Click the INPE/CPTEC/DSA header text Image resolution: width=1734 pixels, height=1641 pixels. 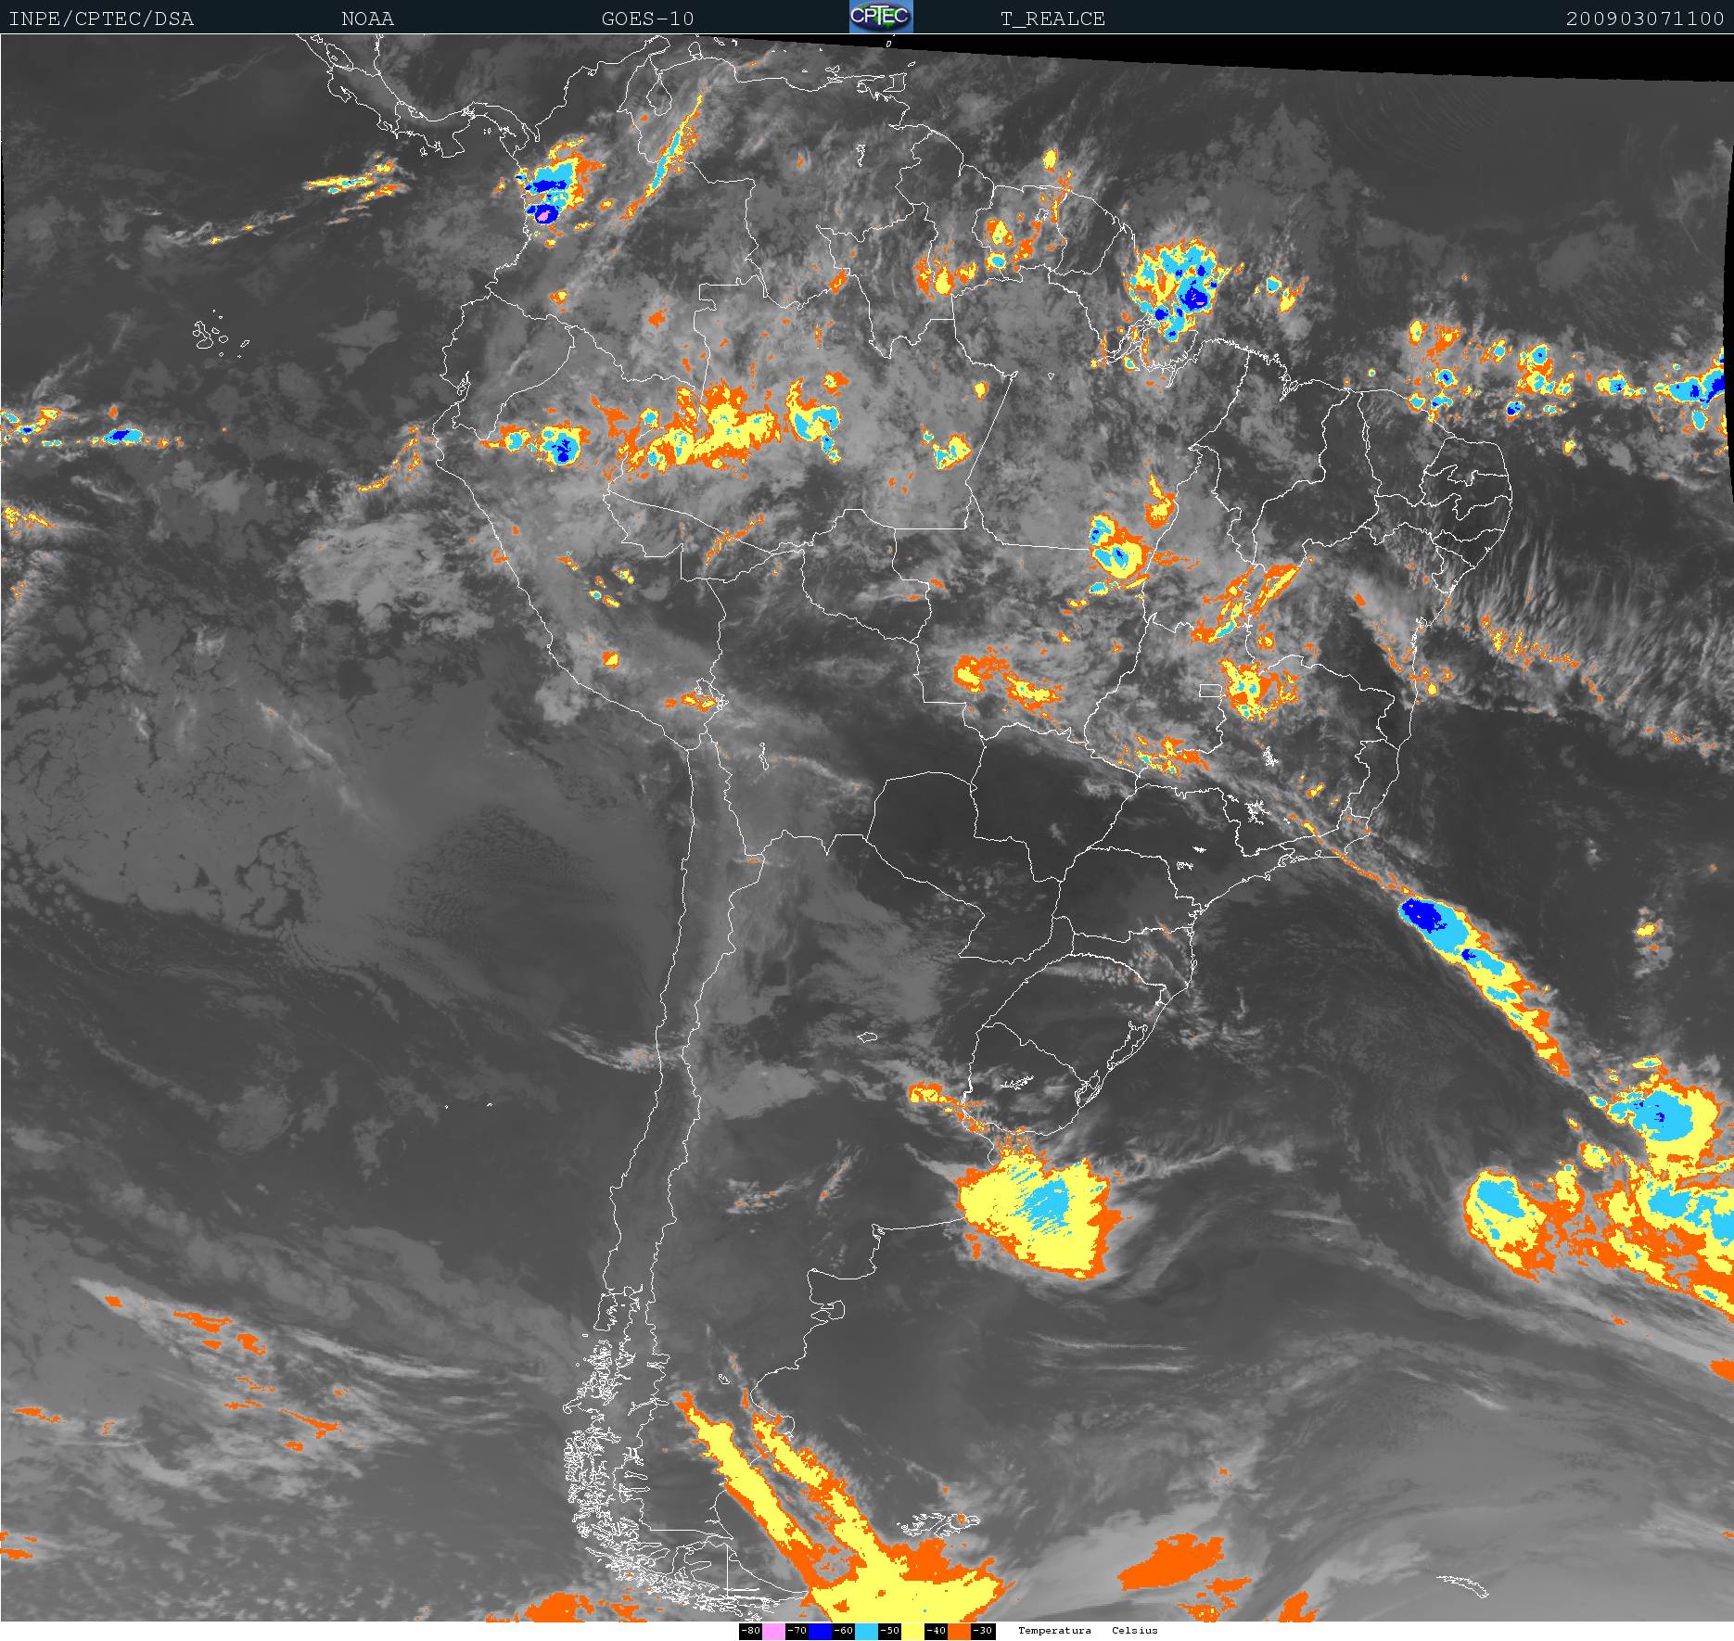coord(101,19)
